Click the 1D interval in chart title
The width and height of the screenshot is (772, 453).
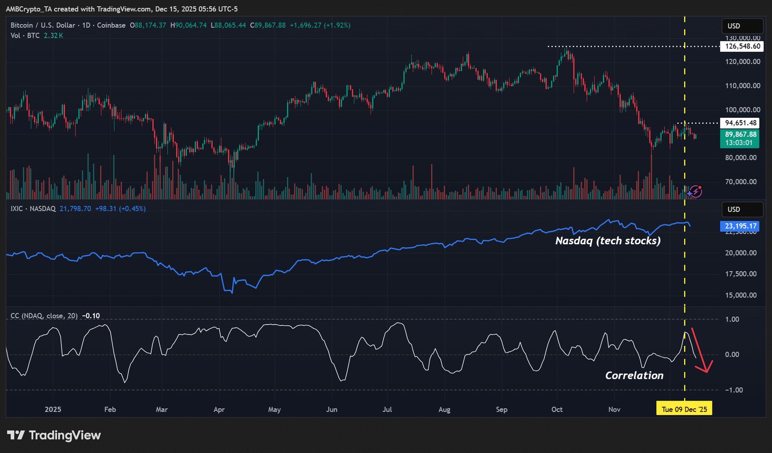pyautogui.click(x=86, y=25)
